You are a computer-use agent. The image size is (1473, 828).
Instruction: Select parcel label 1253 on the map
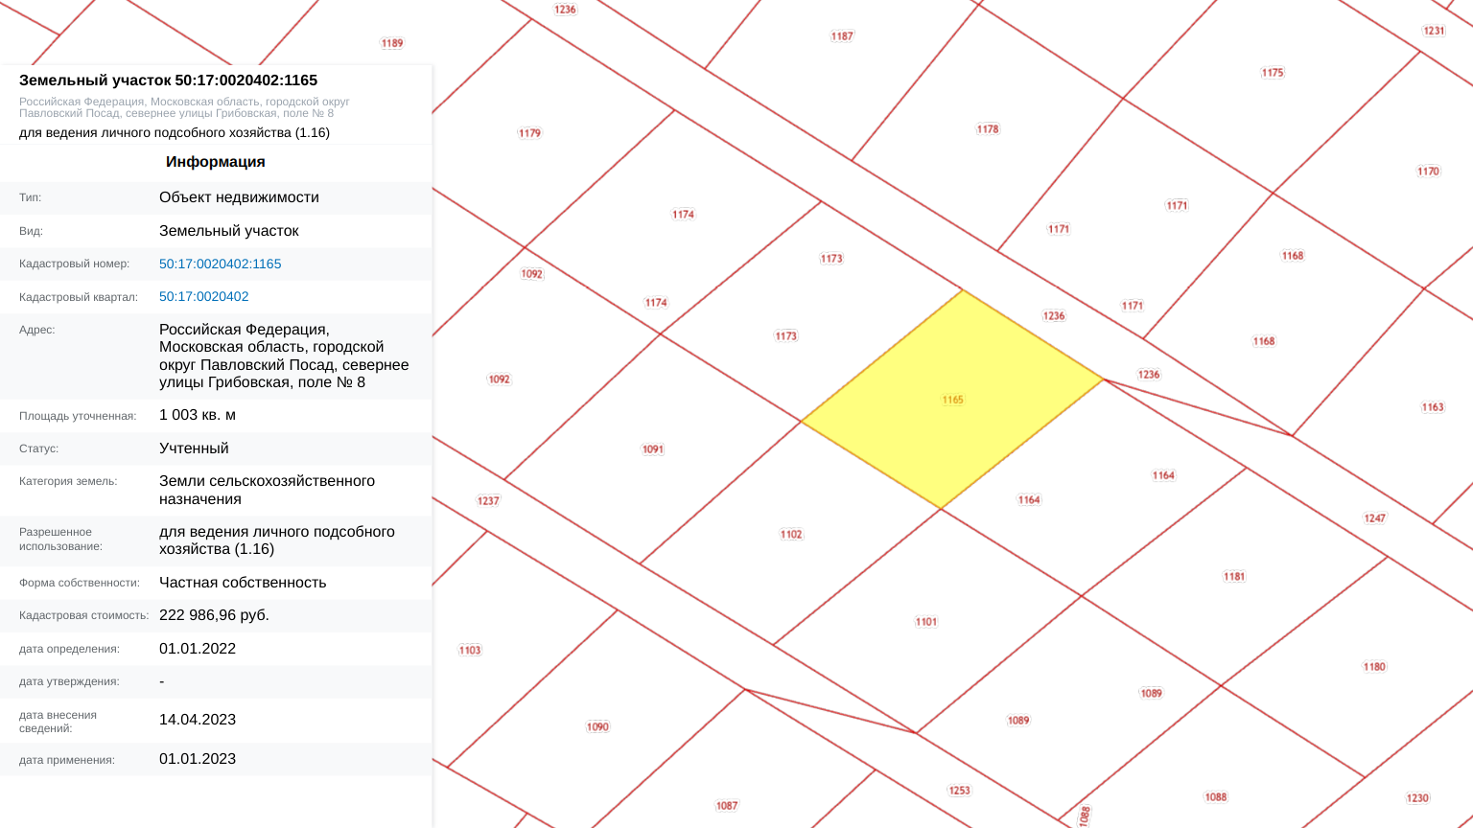point(959,791)
